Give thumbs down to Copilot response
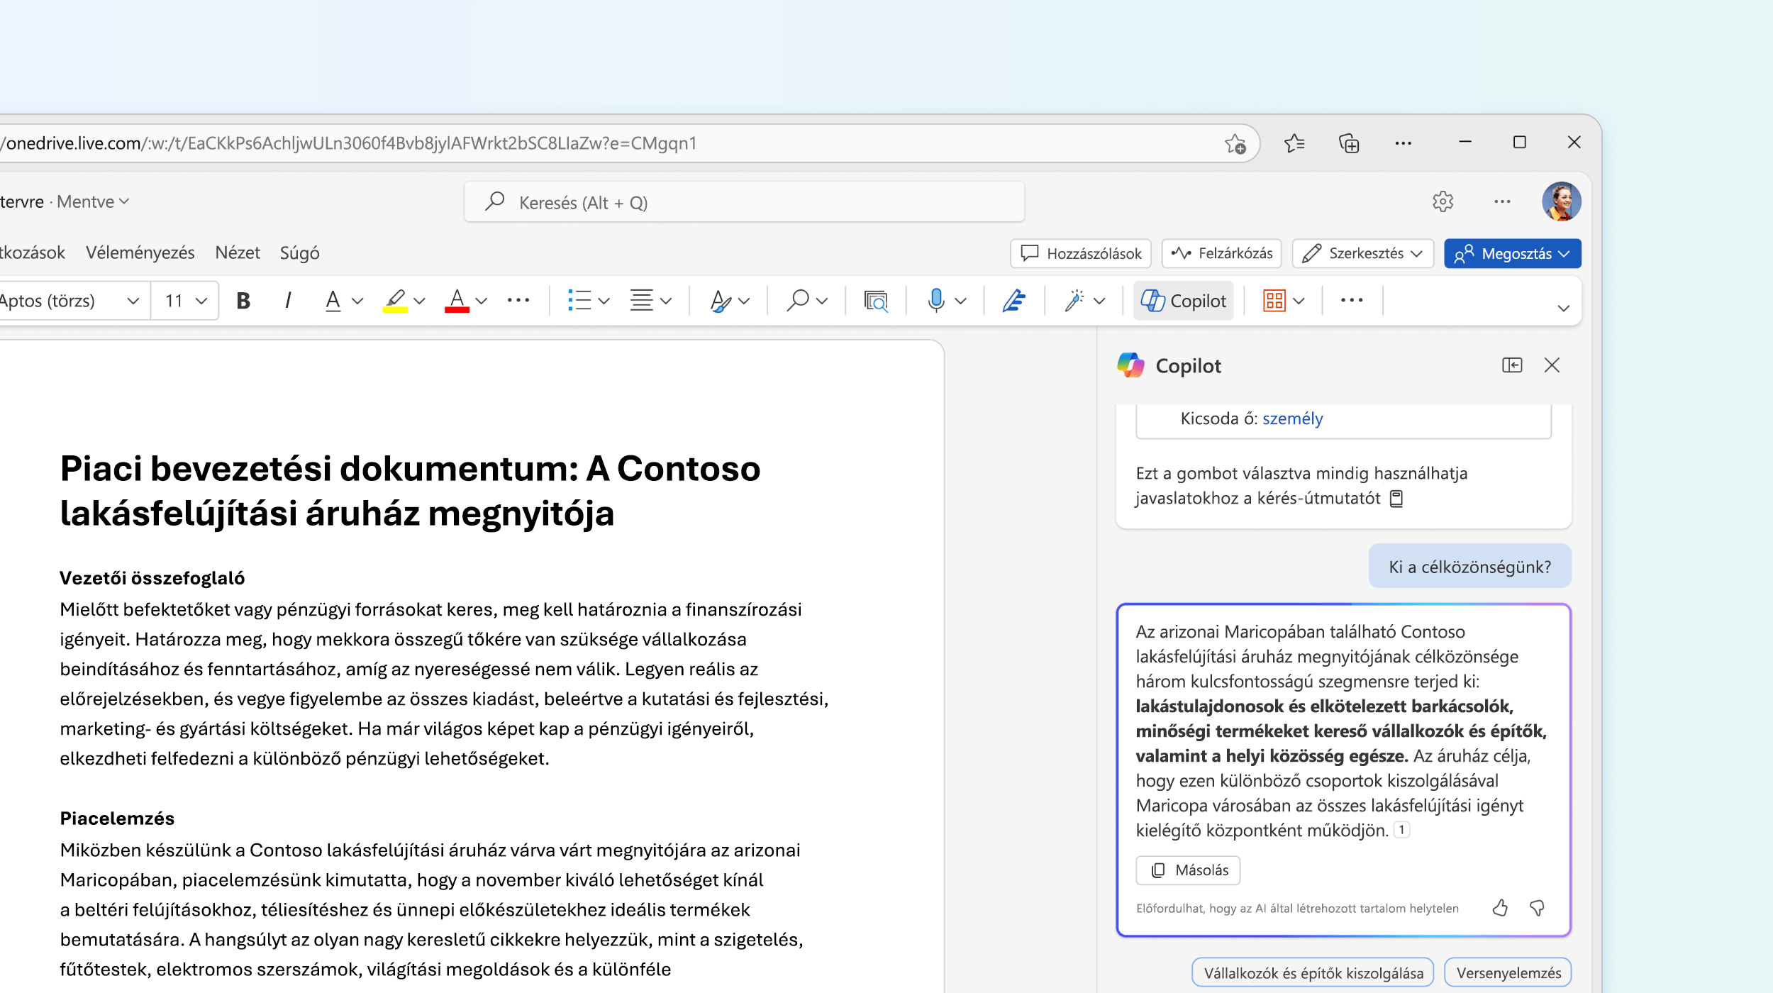1773x993 pixels. [1537, 908]
